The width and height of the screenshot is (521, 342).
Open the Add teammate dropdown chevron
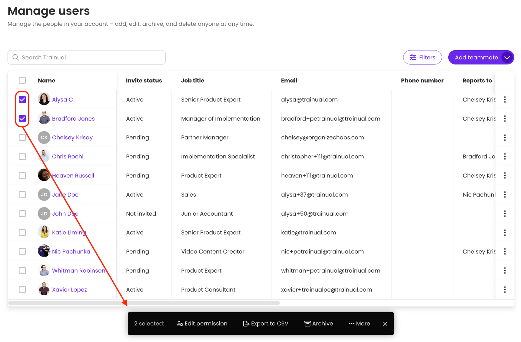pyautogui.click(x=507, y=57)
